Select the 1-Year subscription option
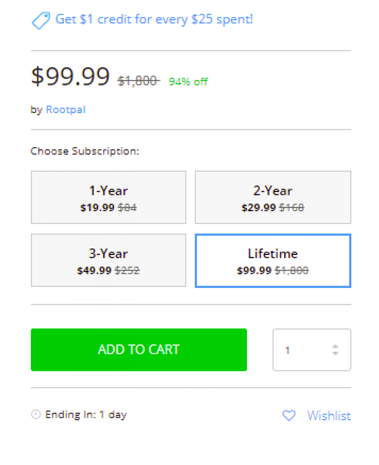This screenshot has width=379, height=465. click(108, 197)
